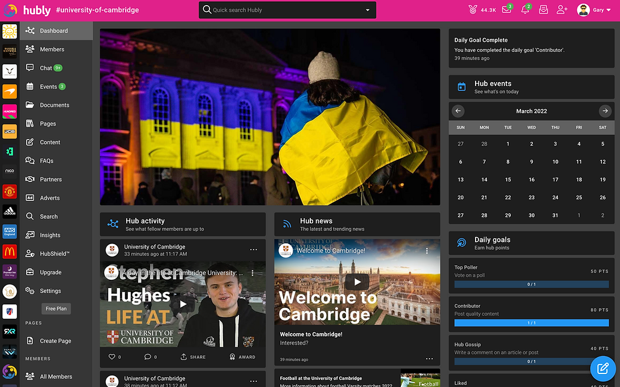Go to next month in calendar
This screenshot has width=620, height=387.
point(605,111)
